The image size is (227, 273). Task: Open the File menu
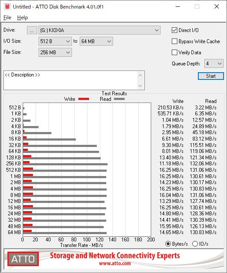(x=7, y=18)
